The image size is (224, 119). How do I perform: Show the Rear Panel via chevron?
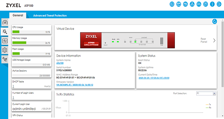[214, 40]
